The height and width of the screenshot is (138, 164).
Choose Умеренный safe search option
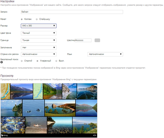[37, 61]
